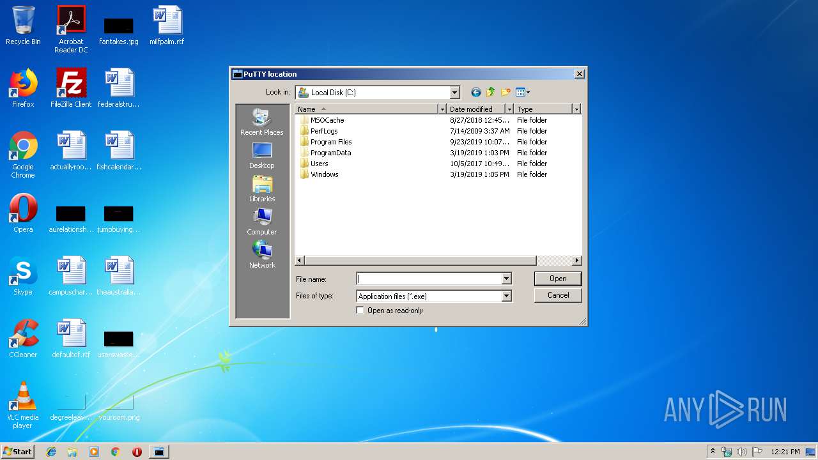Select the Skype desktop shortcut

click(x=23, y=276)
